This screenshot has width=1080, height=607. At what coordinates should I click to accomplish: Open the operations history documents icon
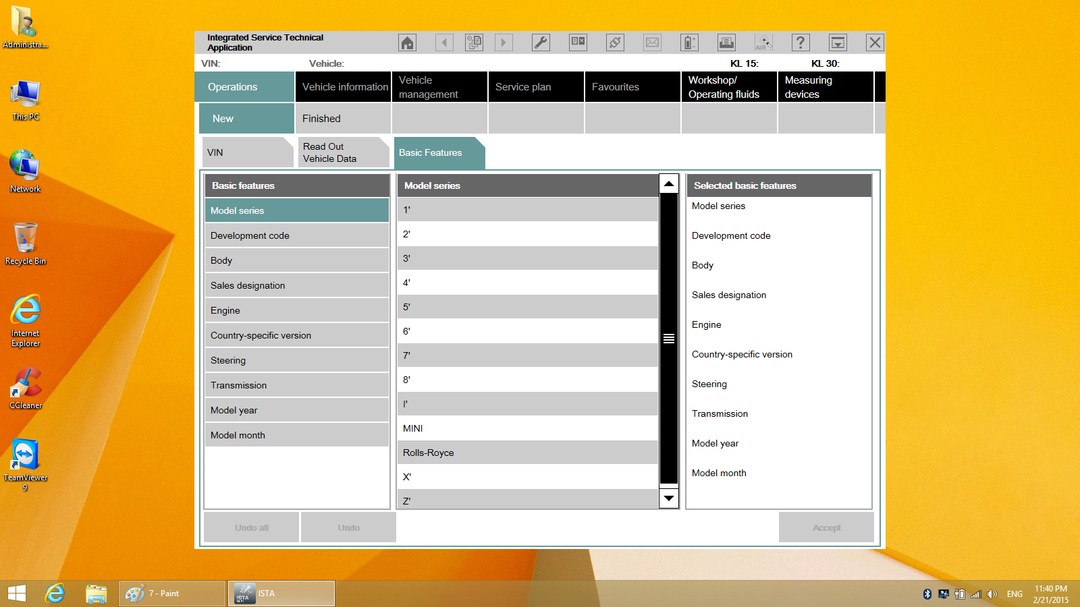click(x=475, y=43)
